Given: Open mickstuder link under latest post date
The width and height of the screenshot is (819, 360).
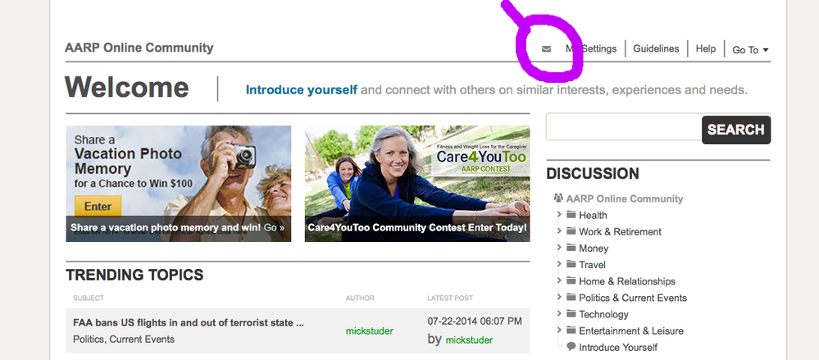Looking at the screenshot, I should tap(469, 340).
